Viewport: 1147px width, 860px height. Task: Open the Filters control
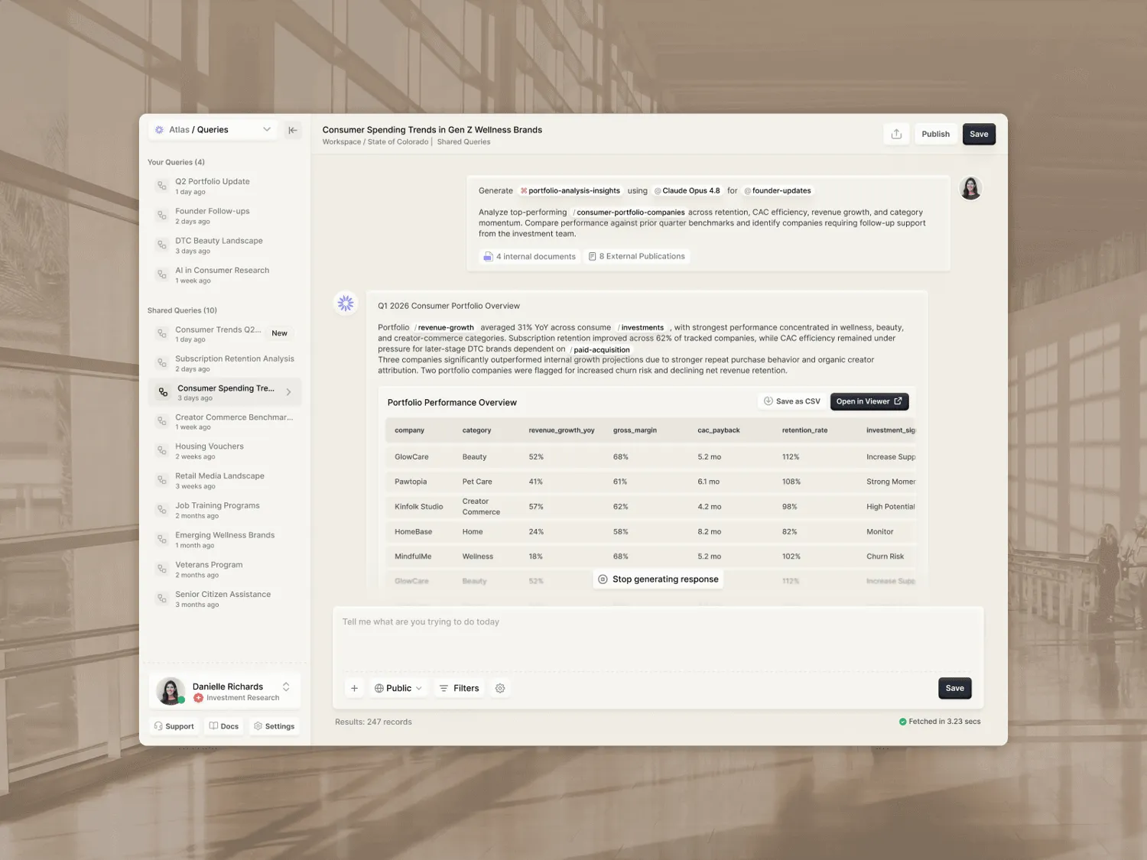459,688
